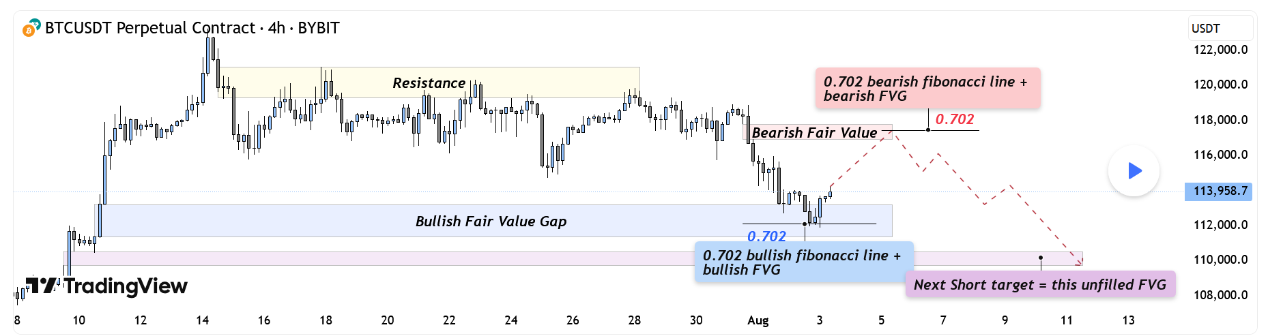This screenshot has width=1268, height=336.
Task: Click the red 0.702 level label
Action: [954, 119]
